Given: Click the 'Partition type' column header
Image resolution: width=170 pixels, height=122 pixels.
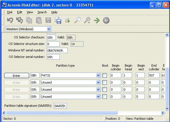Looking at the screenshot, I should [x=65, y=66].
